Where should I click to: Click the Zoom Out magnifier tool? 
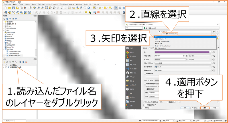(x=42, y=8)
